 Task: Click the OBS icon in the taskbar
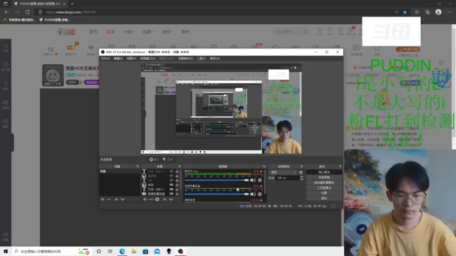(x=181, y=251)
